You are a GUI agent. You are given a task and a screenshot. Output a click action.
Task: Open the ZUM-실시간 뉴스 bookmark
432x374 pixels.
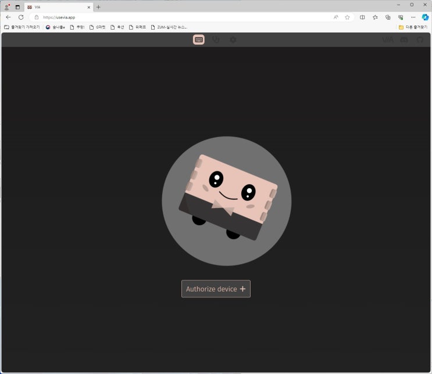point(169,27)
